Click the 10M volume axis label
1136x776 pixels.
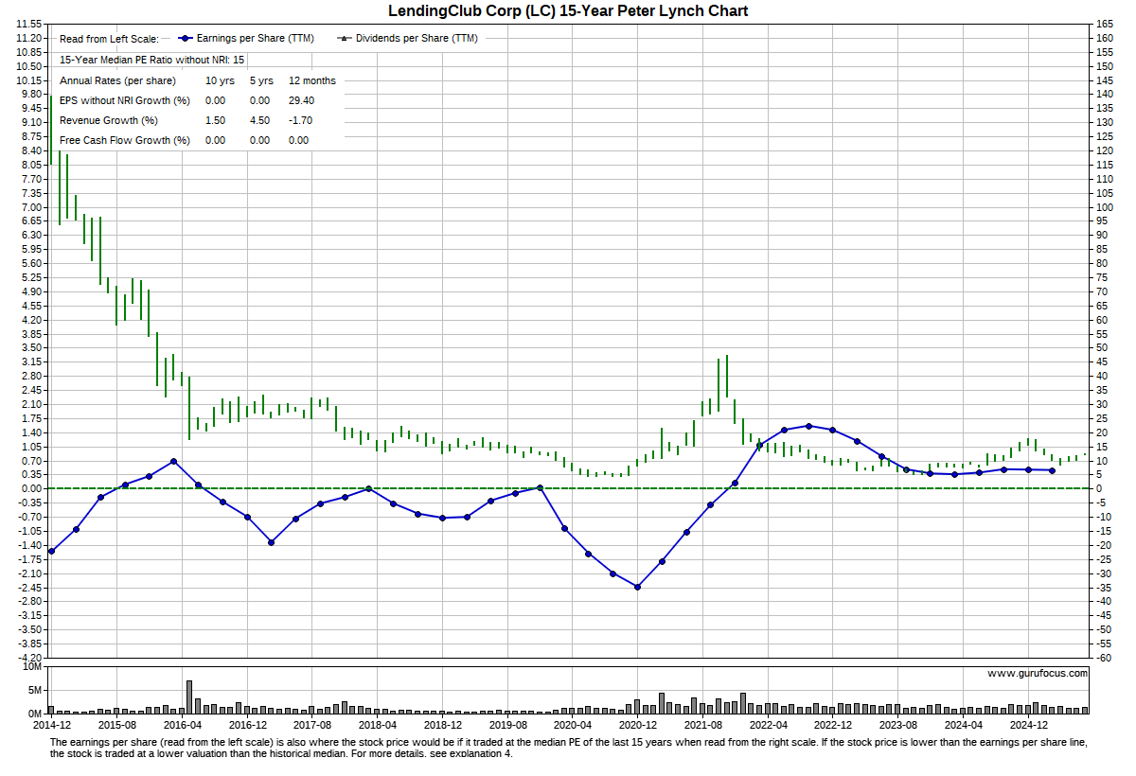[x=30, y=667]
